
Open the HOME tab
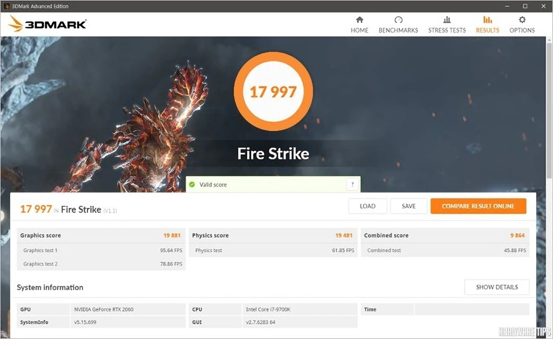click(x=359, y=24)
